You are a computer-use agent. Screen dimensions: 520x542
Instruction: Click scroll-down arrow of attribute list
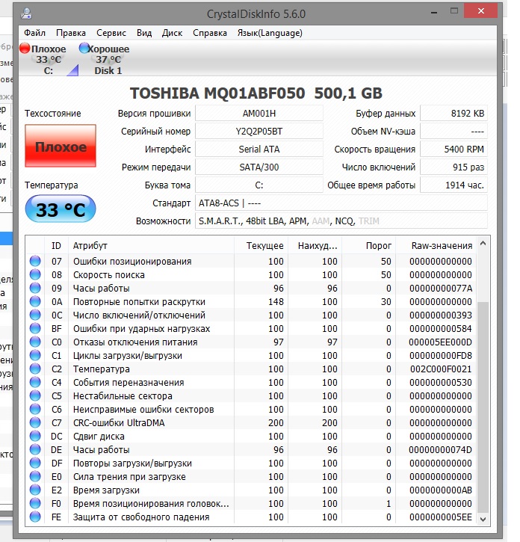483,519
